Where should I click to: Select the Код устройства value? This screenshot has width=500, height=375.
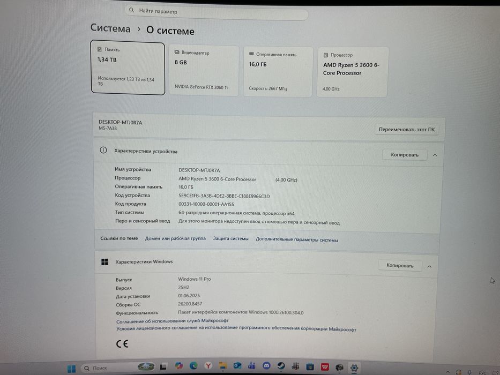pos(224,196)
